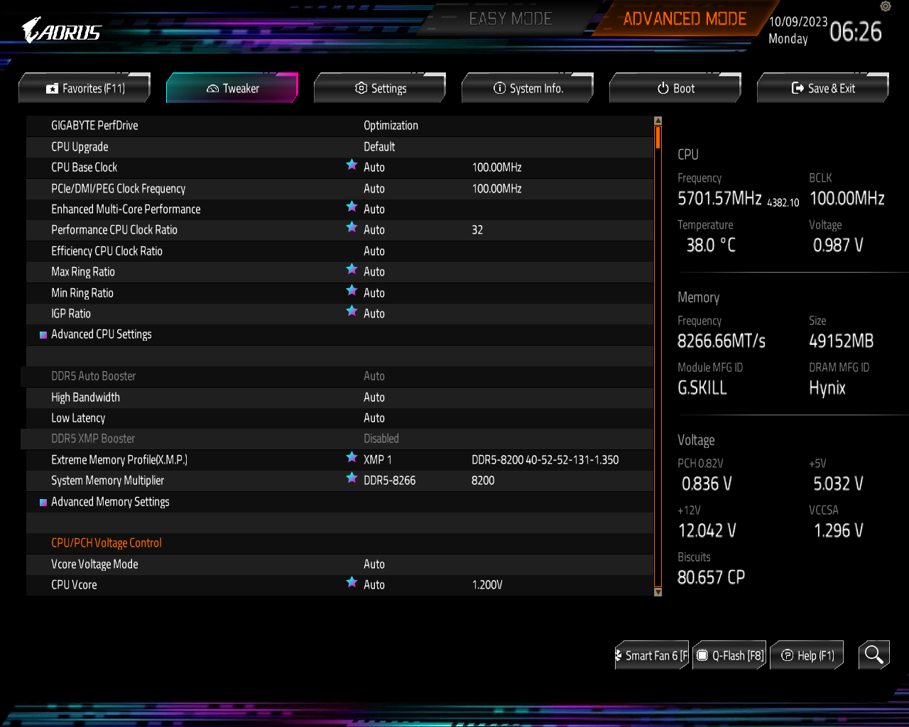Click the Hynix DRAM manufacturer text

[x=827, y=388]
